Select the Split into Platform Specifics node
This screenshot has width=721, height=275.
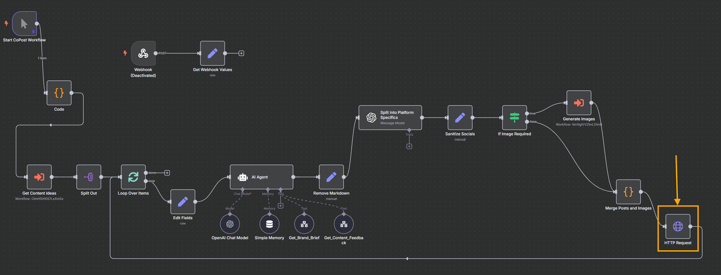[390, 117]
